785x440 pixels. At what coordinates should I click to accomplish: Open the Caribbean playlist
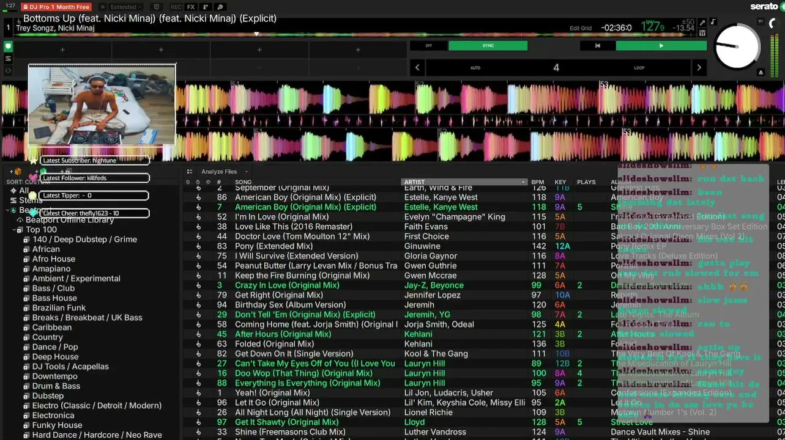click(x=52, y=328)
